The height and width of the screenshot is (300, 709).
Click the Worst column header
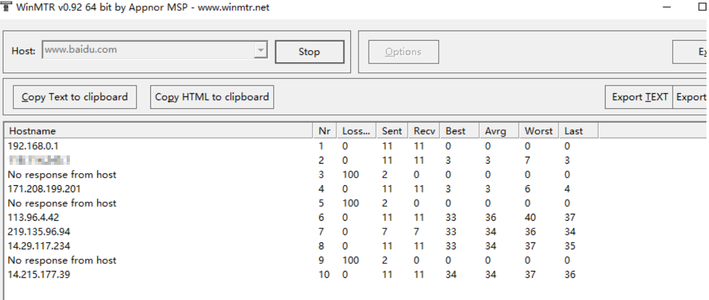[538, 131]
